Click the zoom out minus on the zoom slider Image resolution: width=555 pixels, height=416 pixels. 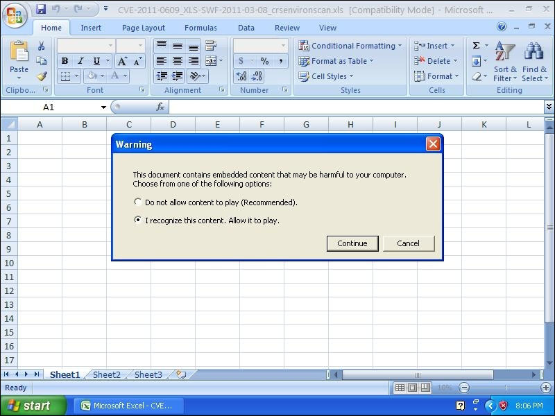464,387
